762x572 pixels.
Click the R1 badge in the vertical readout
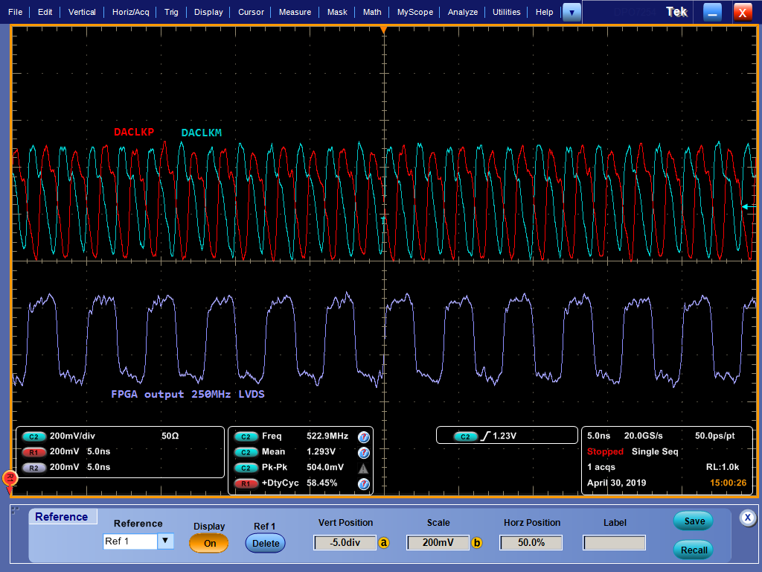point(33,452)
